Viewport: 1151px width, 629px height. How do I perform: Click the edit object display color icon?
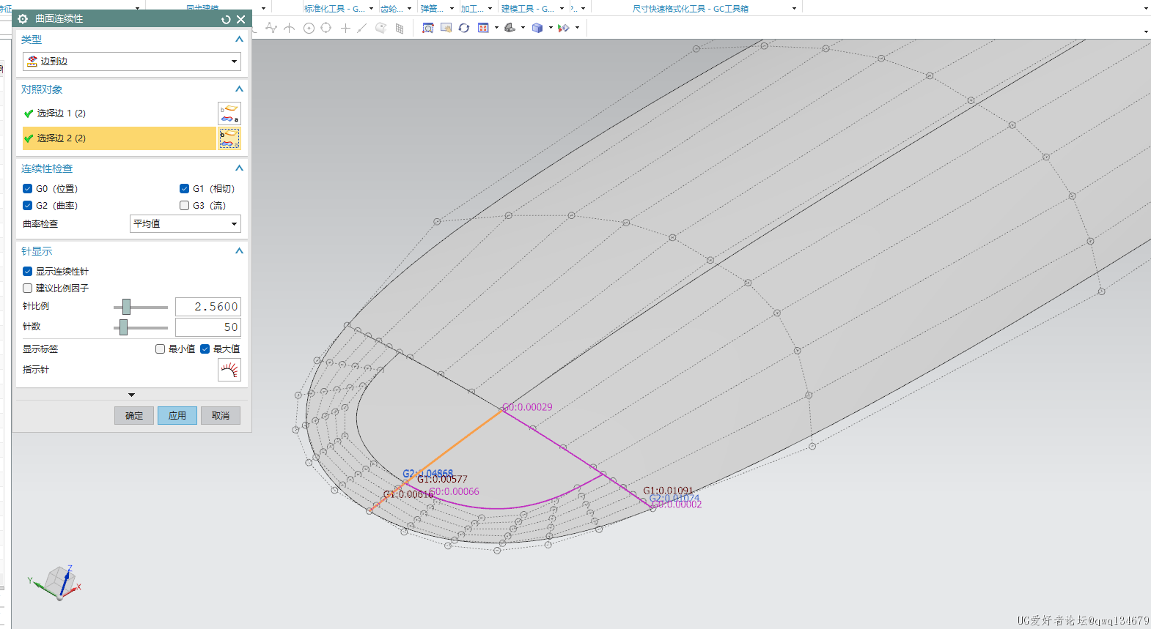(x=564, y=28)
